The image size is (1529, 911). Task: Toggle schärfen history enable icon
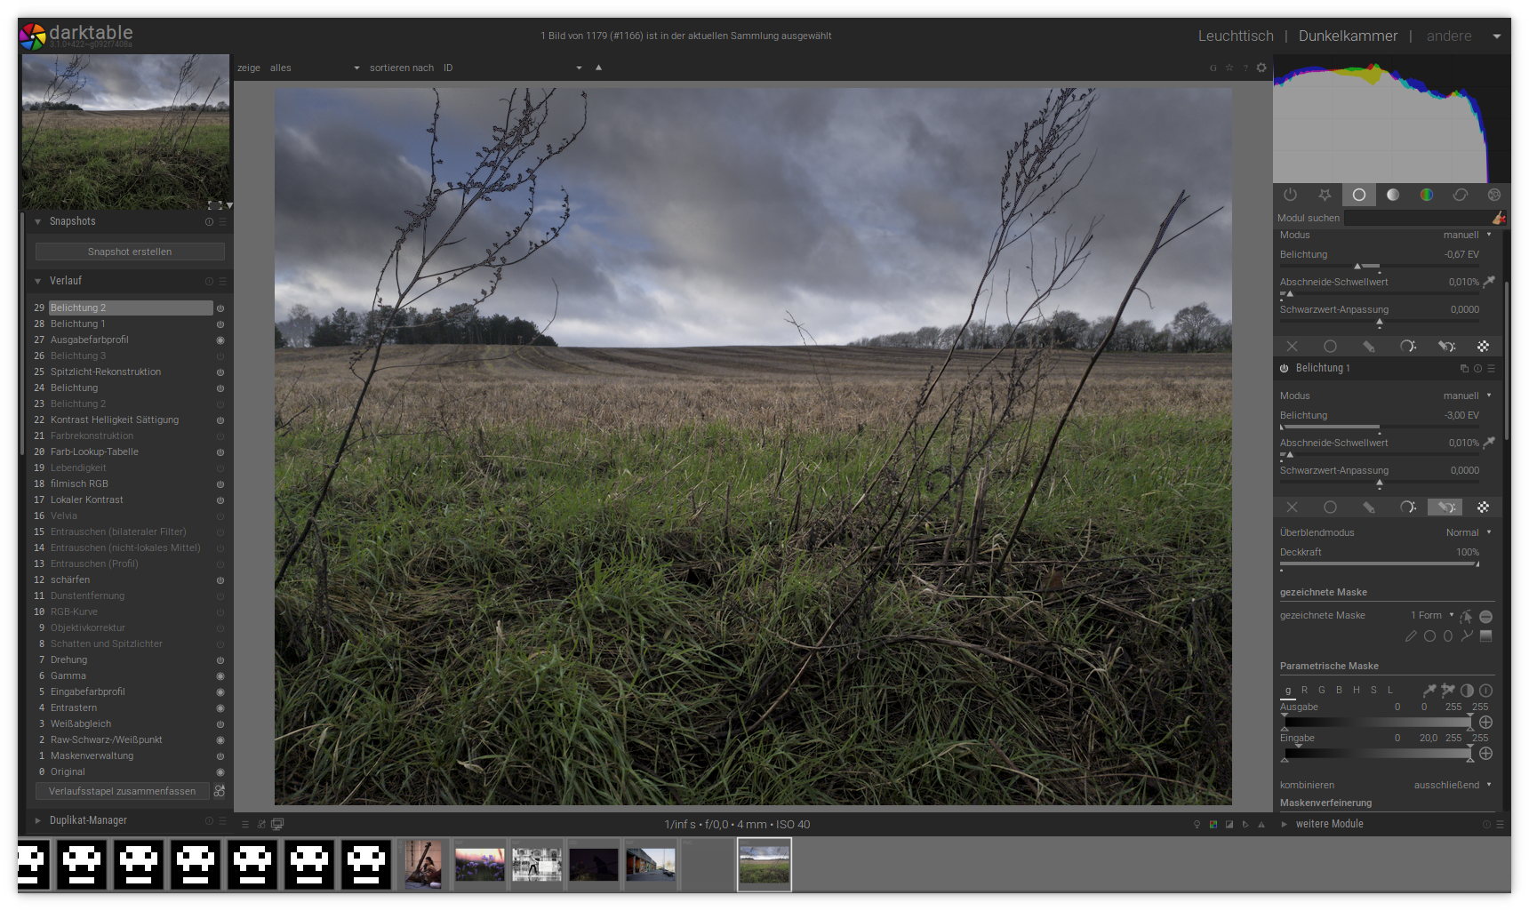click(x=220, y=580)
